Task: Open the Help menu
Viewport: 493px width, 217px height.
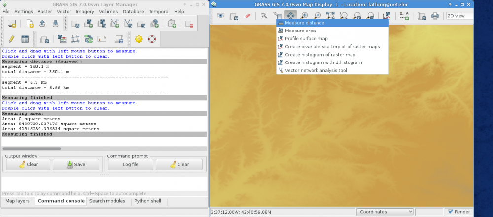Action: 179,12
